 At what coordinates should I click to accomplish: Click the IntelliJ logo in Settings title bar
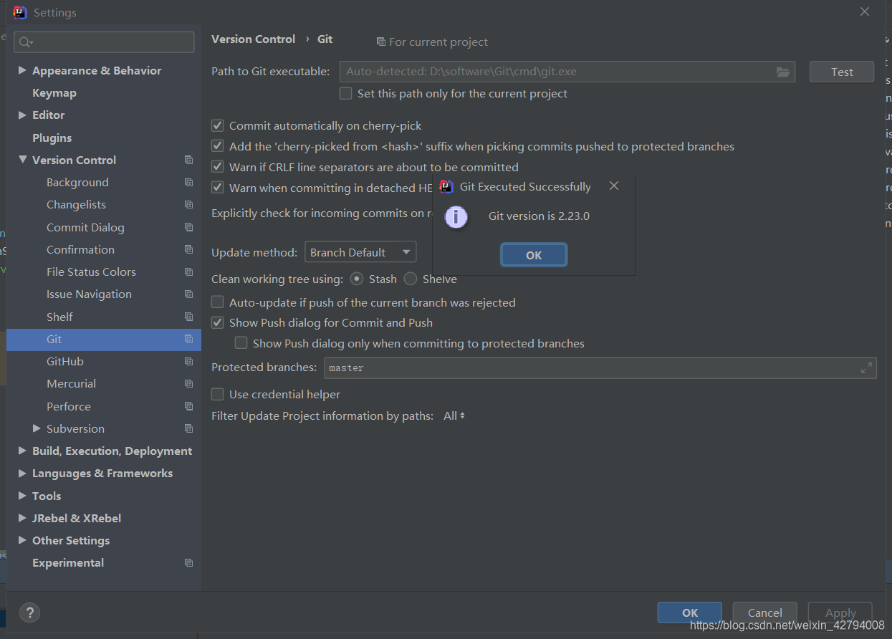click(20, 12)
